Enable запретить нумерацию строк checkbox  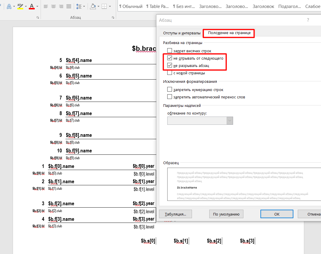(x=170, y=89)
